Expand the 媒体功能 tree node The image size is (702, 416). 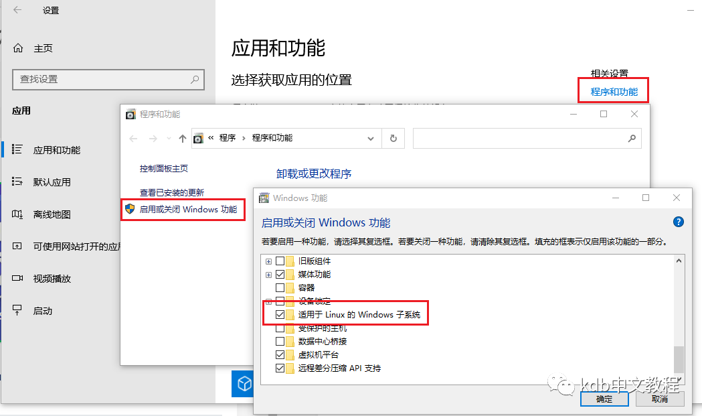[268, 275]
